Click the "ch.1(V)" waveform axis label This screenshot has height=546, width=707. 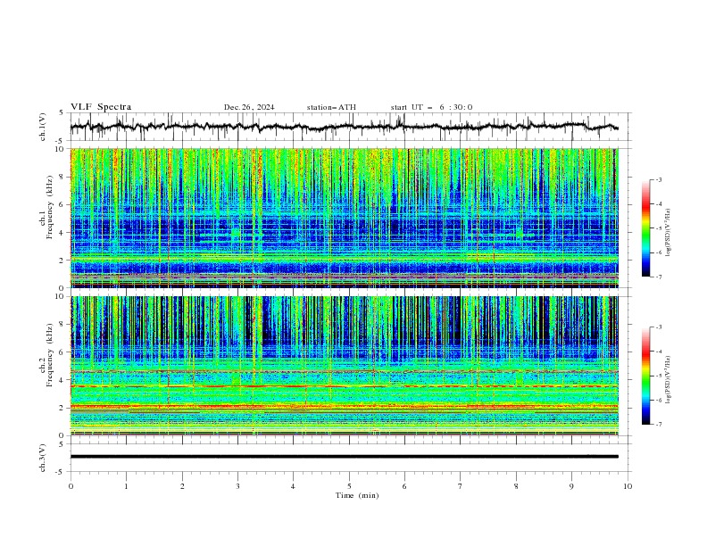tap(43, 127)
